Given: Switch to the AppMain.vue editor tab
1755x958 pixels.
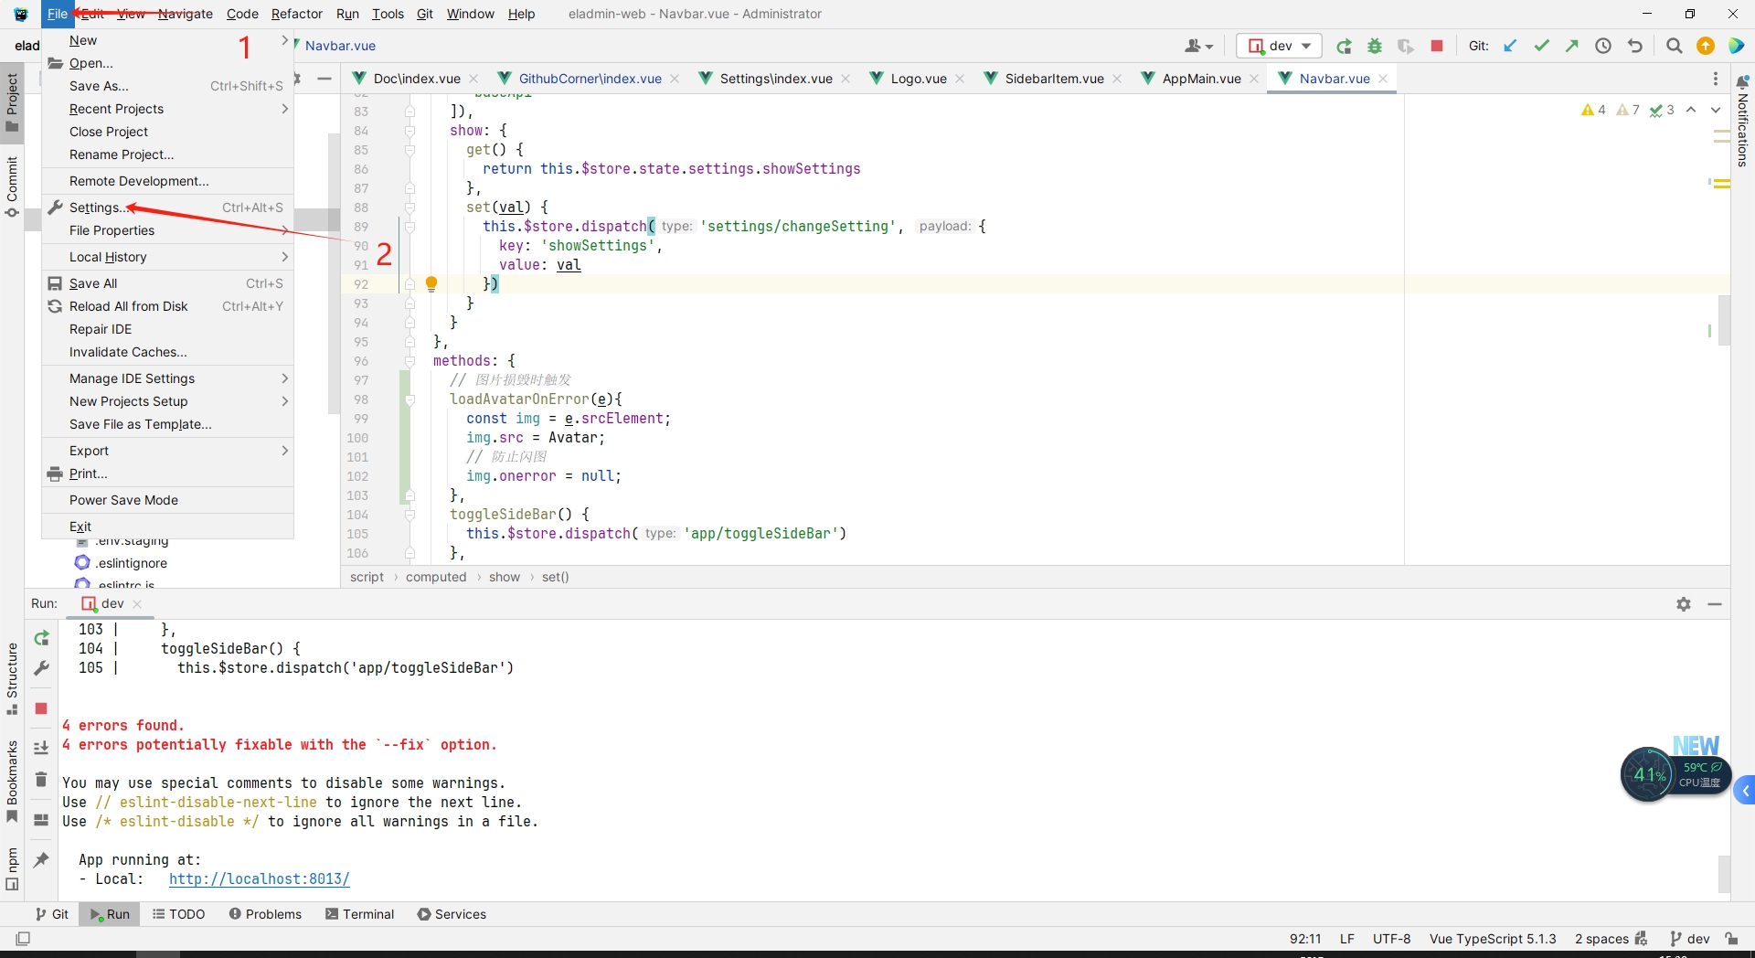Looking at the screenshot, I should (x=1201, y=79).
